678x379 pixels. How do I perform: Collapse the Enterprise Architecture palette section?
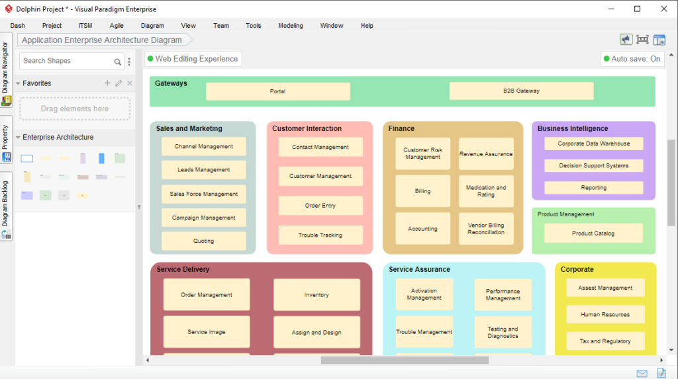coord(18,138)
